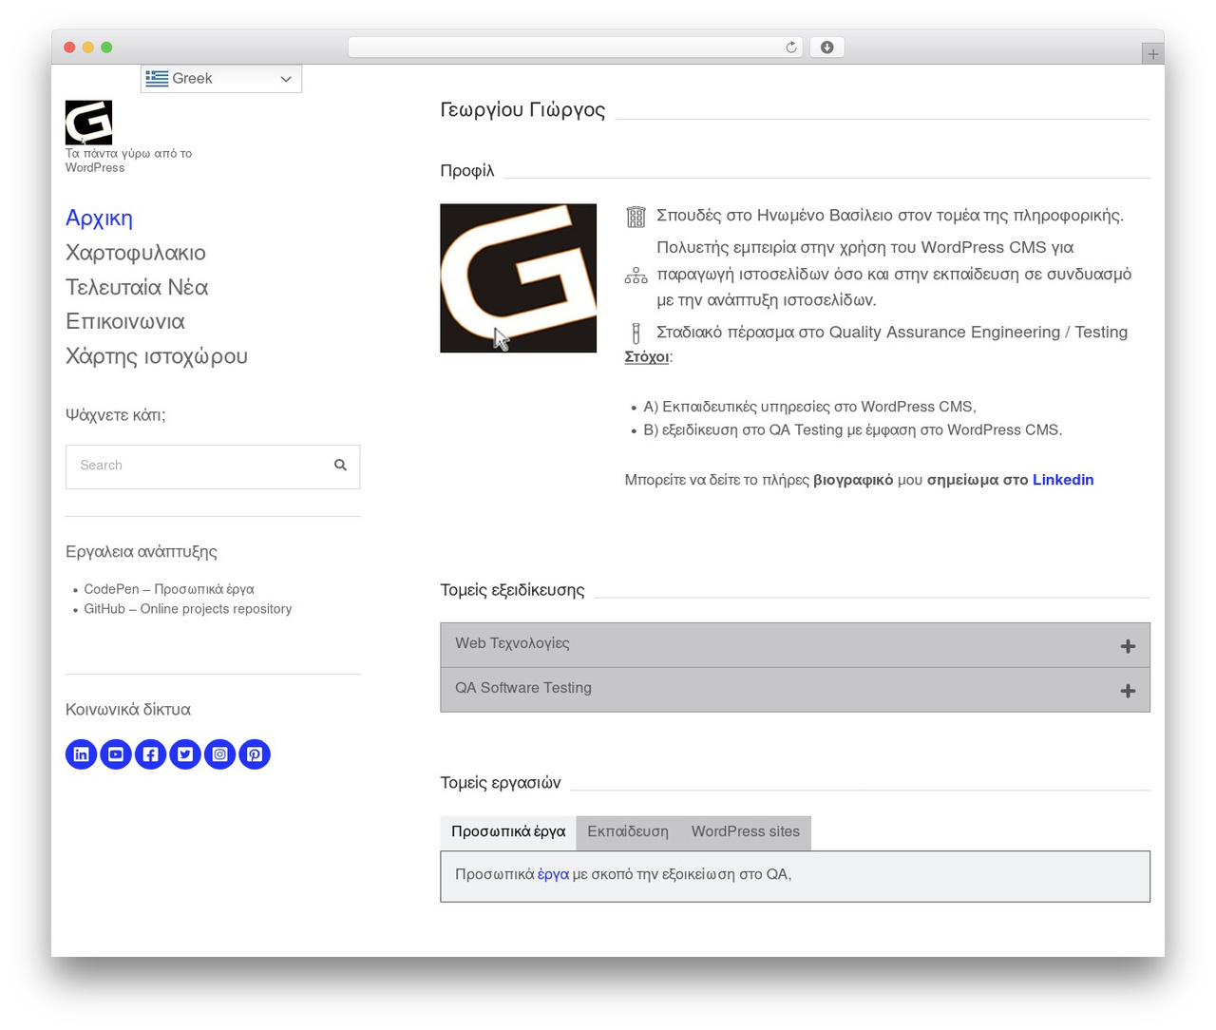Click the Γεωργίου Γιώργος page heading
The height and width of the screenshot is (1030, 1216).
coord(522,110)
